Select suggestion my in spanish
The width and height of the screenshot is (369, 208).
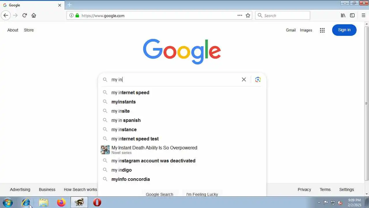point(182,120)
